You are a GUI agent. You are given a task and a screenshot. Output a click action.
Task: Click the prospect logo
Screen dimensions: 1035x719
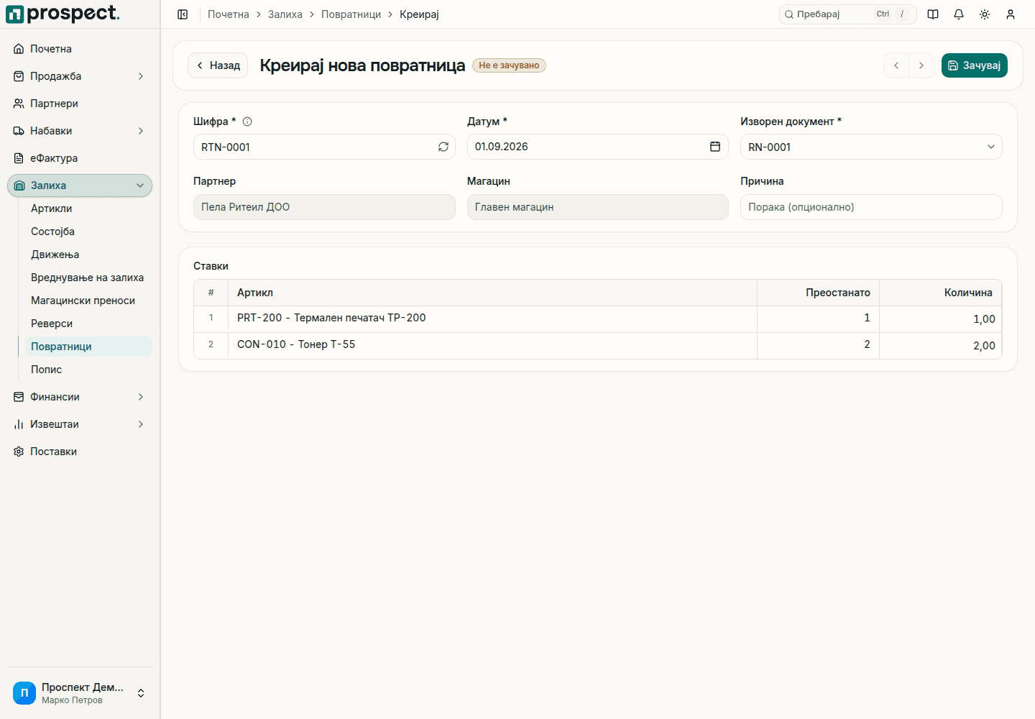point(63,14)
